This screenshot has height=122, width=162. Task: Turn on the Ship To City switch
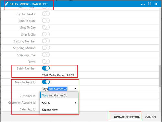tap(46, 27)
